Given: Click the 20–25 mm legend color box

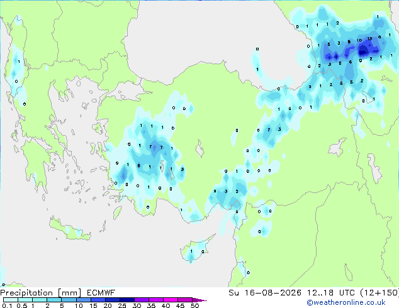Looking at the screenshot, I should [x=112, y=300].
